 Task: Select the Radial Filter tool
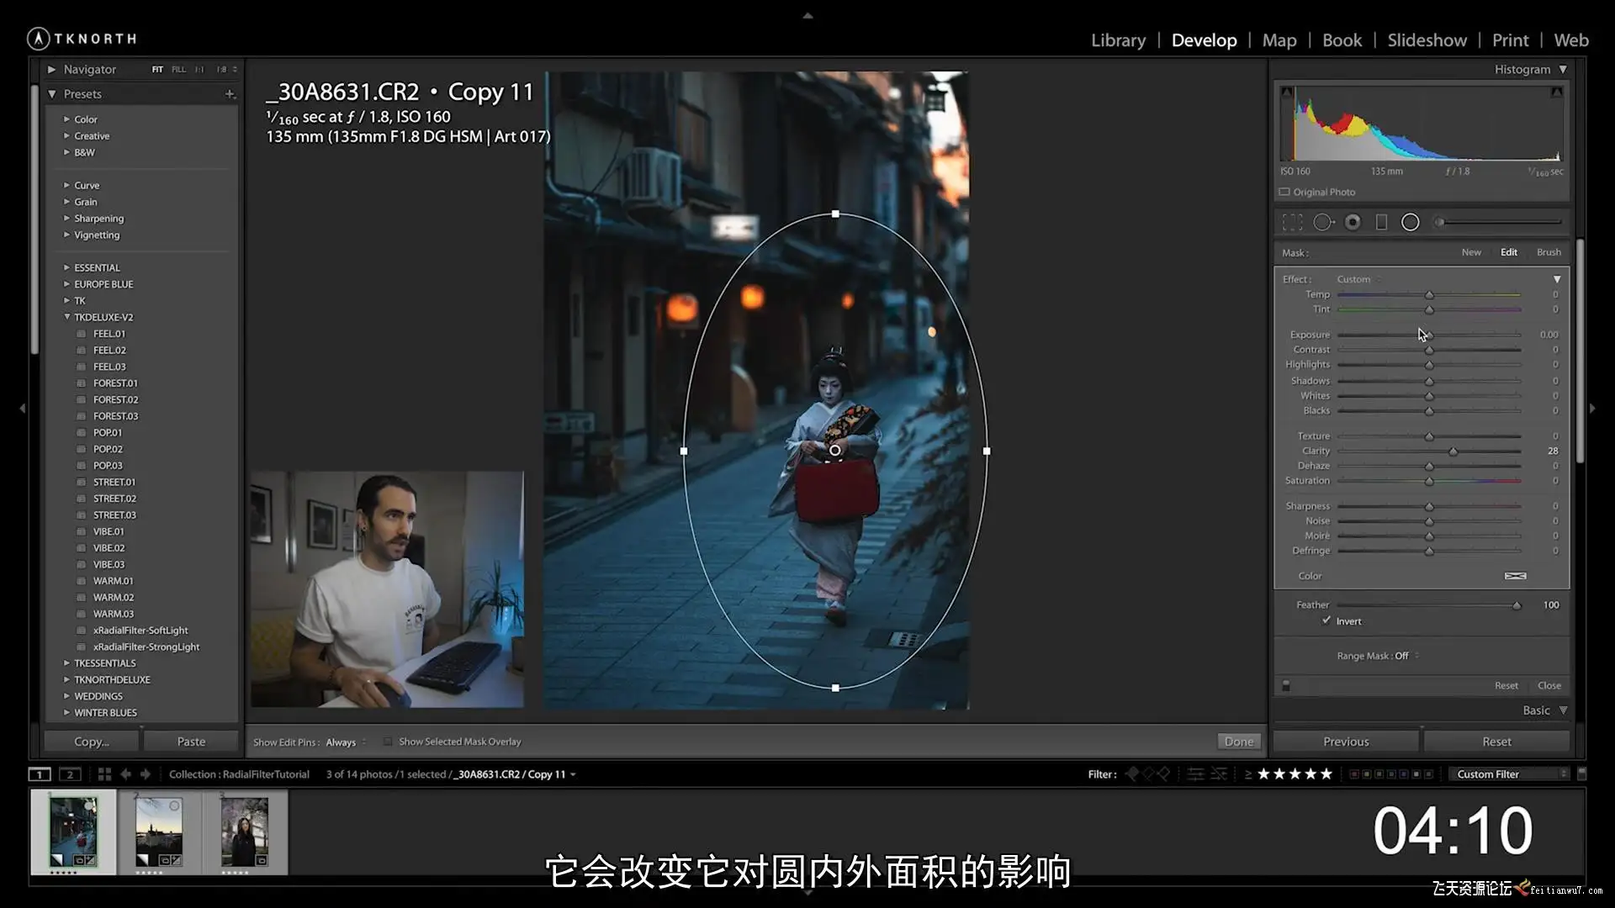click(x=1411, y=222)
